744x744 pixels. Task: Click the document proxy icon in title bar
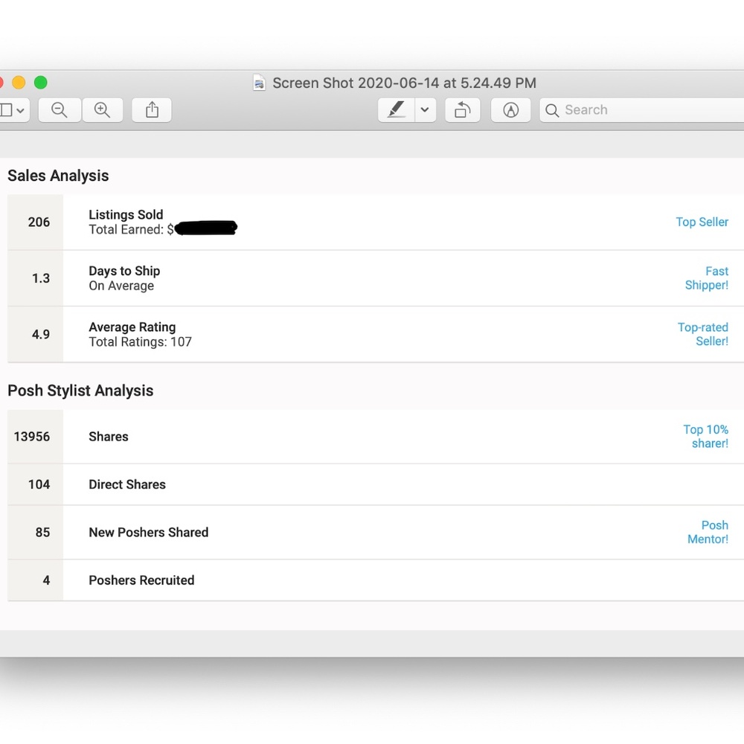click(259, 83)
